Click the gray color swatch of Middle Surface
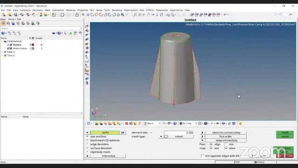 33,49
